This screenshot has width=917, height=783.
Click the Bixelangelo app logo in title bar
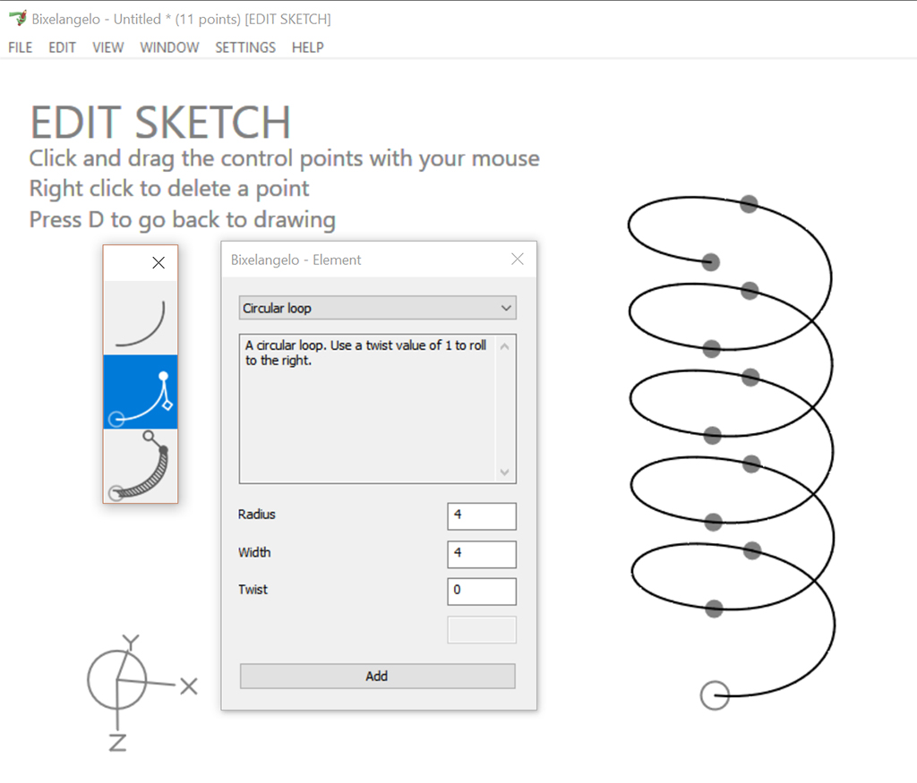[x=18, y=19]
